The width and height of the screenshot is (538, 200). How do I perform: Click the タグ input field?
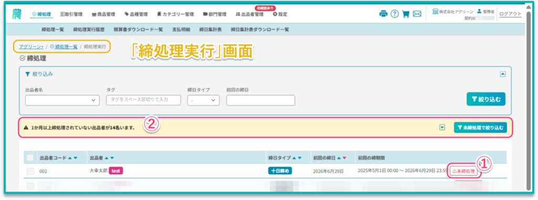[x=143, y=100]
